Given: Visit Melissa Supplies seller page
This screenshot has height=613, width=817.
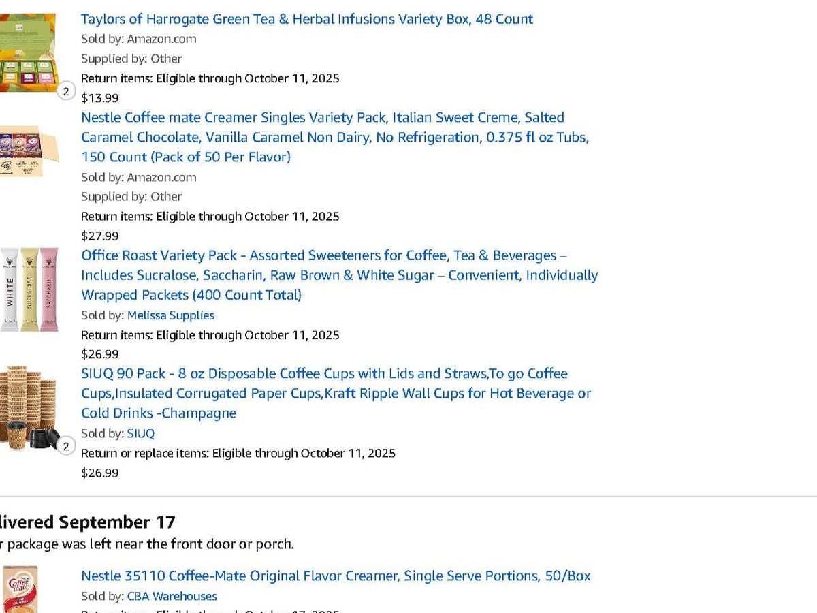Looking at the screenshot, I should (x=171, y=315).
